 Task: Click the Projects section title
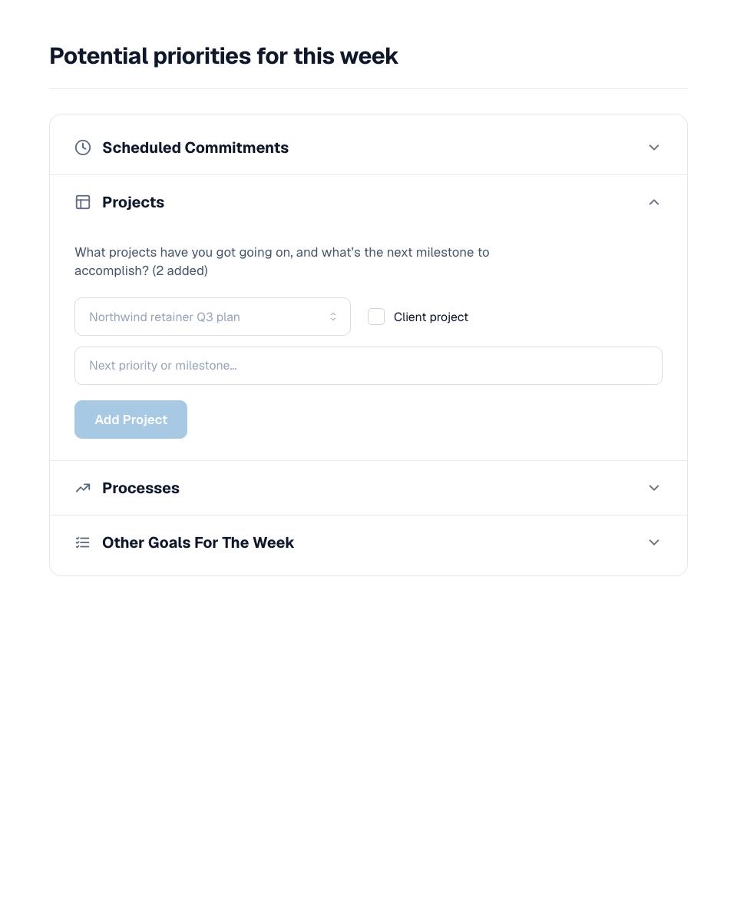coord(133,202)
